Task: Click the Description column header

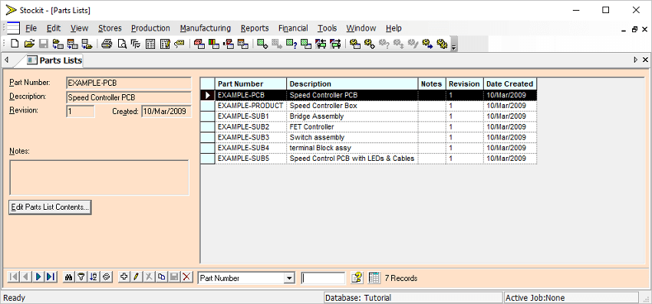Action: (352, 84)
